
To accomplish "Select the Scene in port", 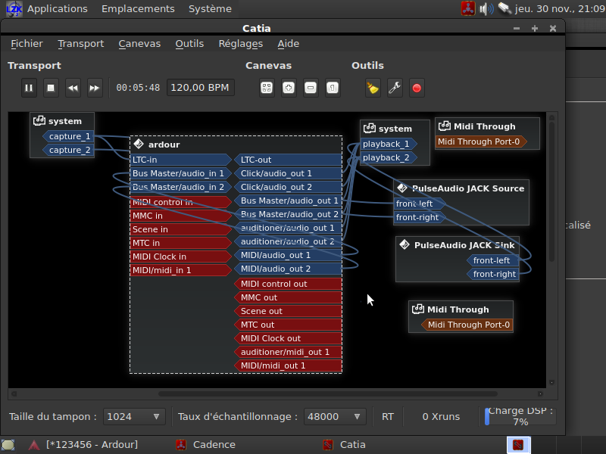I will 180,229.
